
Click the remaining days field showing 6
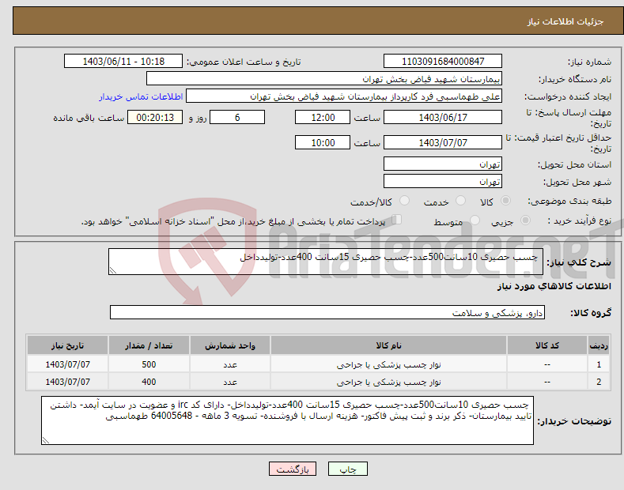237,117
